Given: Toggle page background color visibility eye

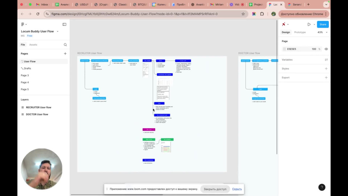Looking at the screenshot, I should (326, 49).
